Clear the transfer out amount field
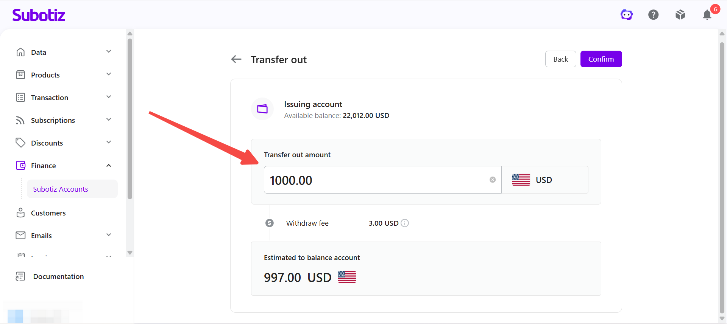 [x=493, y=180]
